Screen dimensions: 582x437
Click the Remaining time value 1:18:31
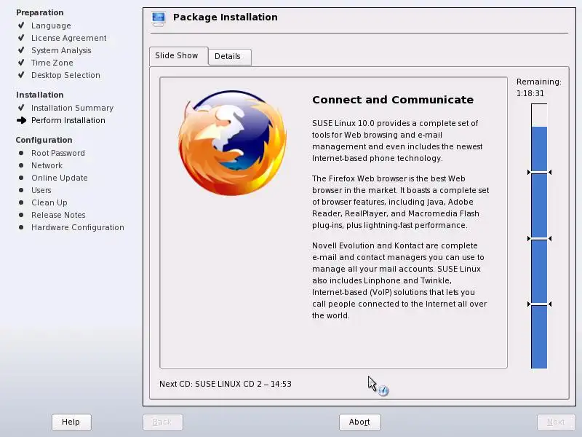tap(530, 94)
